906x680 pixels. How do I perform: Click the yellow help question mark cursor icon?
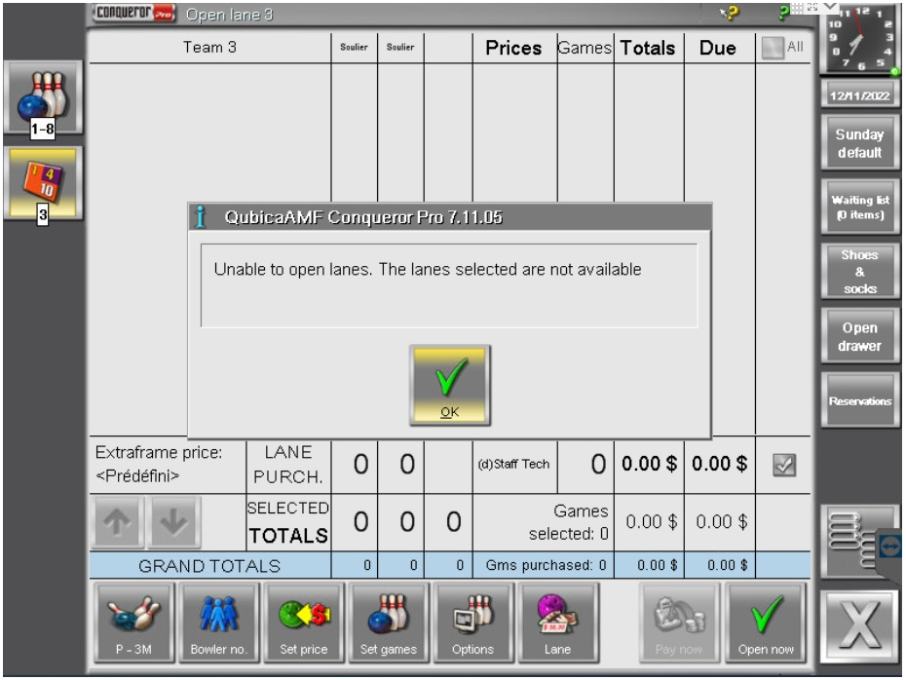730,13
